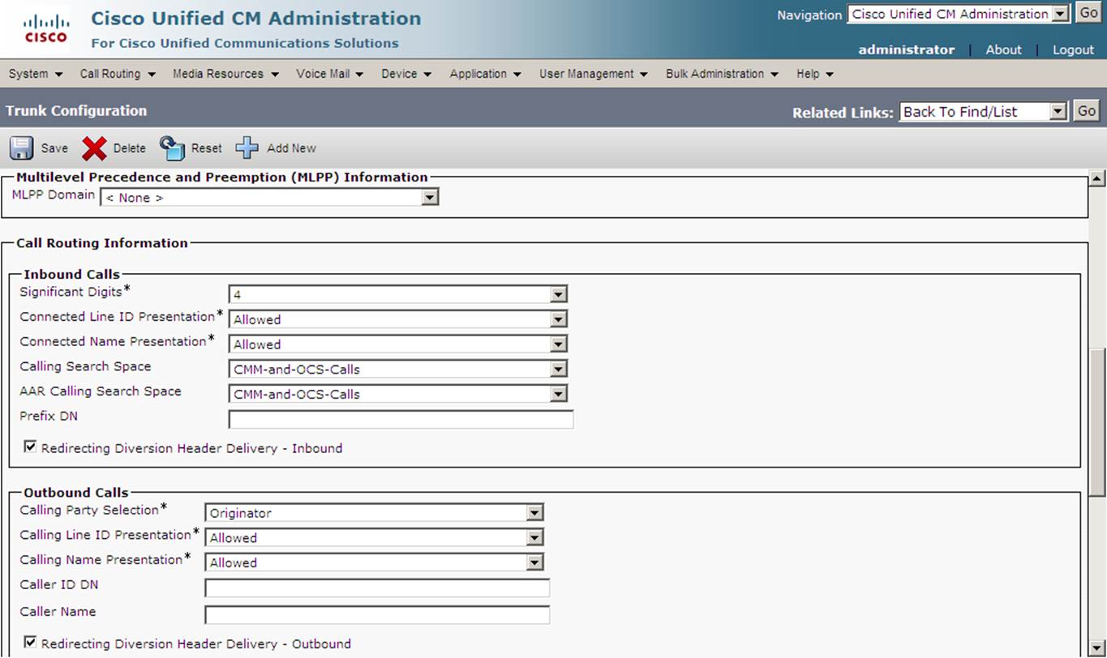Open the User Management menu
This screenshot has height=658, width=1107.
pyautogui.click(x=594, y=74)
